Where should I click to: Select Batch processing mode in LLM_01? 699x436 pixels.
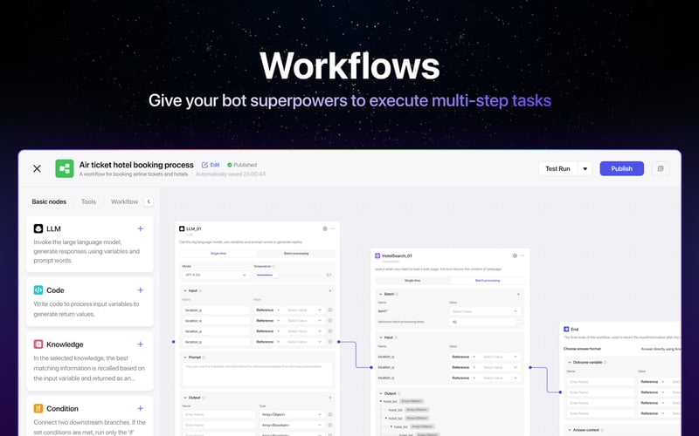296,254
